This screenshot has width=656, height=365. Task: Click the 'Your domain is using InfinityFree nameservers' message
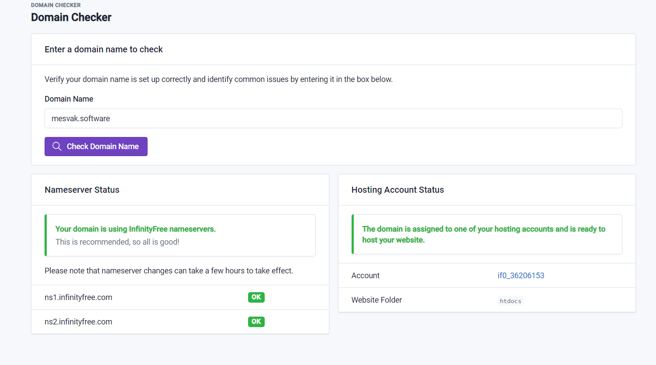135,229
